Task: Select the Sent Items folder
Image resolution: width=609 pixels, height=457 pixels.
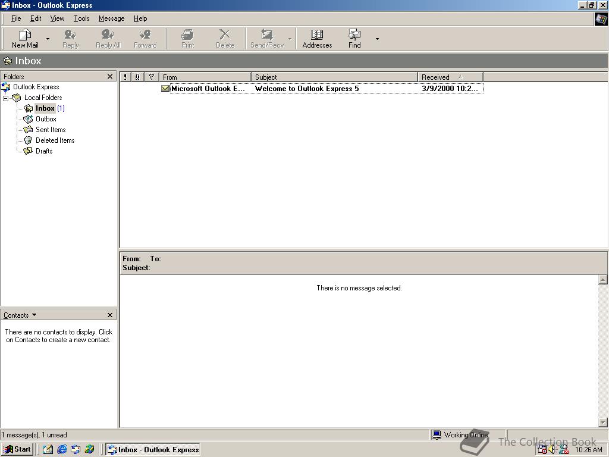Action: [x=51, y=130]
